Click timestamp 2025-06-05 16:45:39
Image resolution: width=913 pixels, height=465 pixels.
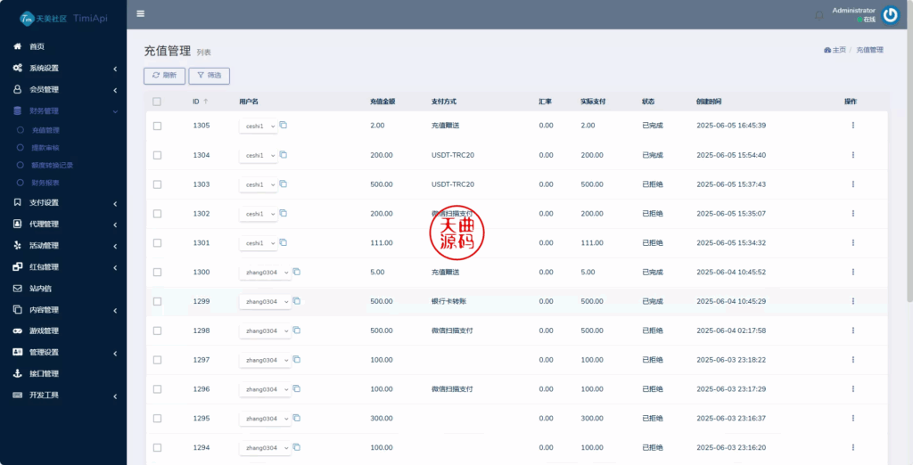[x=731, y=126]
